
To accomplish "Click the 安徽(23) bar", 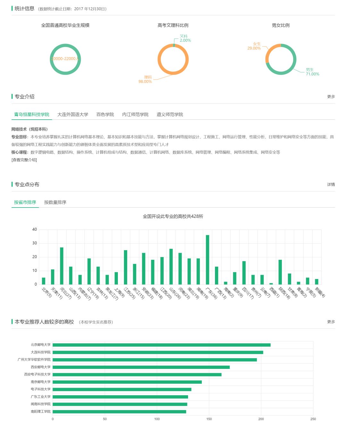I will tap(144, 269).
